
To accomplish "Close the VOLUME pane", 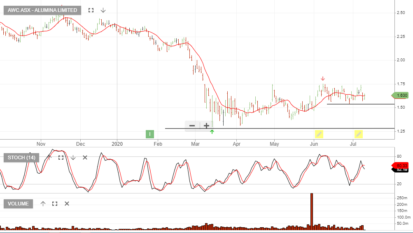I will coord(67,203).
